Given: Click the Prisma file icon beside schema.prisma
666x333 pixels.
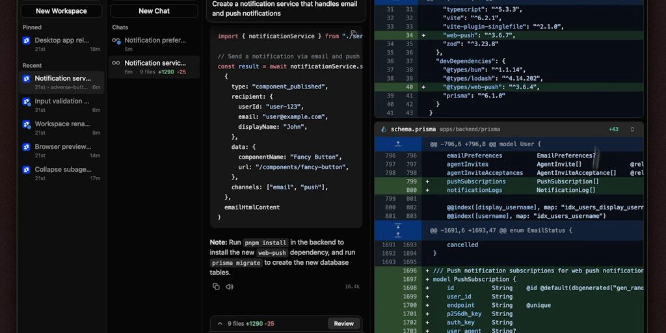Looking at the screenshot, I should (384, 129).
